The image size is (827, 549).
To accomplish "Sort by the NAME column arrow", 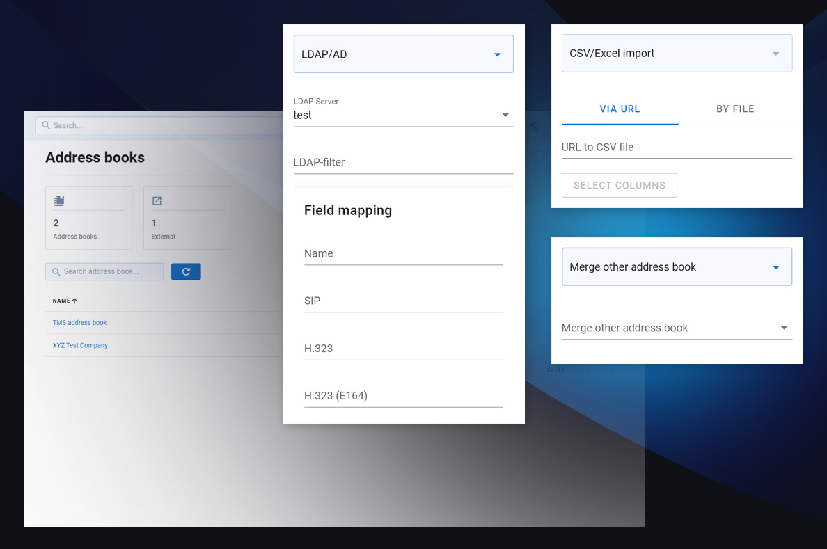I will [74, 301].
